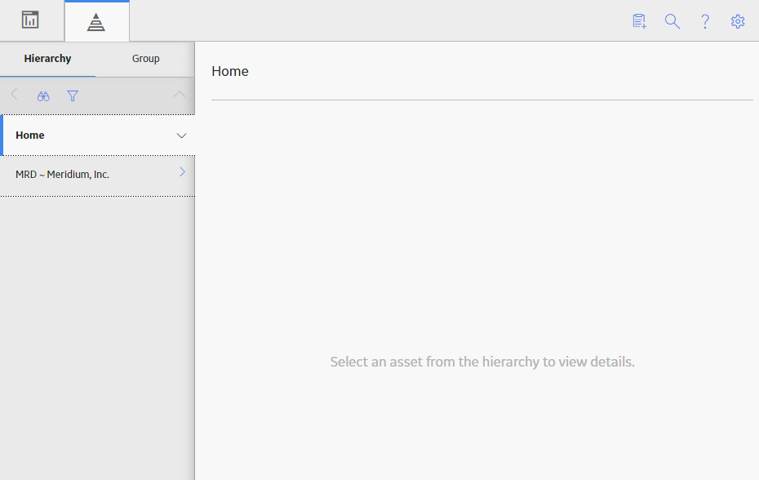Click the empty area below the hierarchy list
759x480 pixels.
97,338
